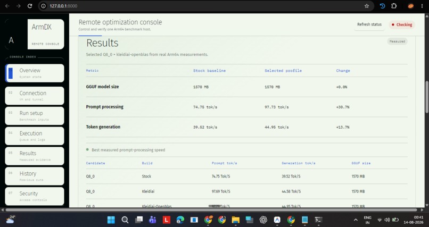Click the Kleidiai build cell
The height and width of the screenshot is (227, 429).
click(148, 191)
